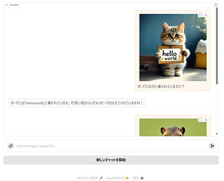Open the cat image in fullscreen
Screen dimensions: 224x181
tap(201, 15)
